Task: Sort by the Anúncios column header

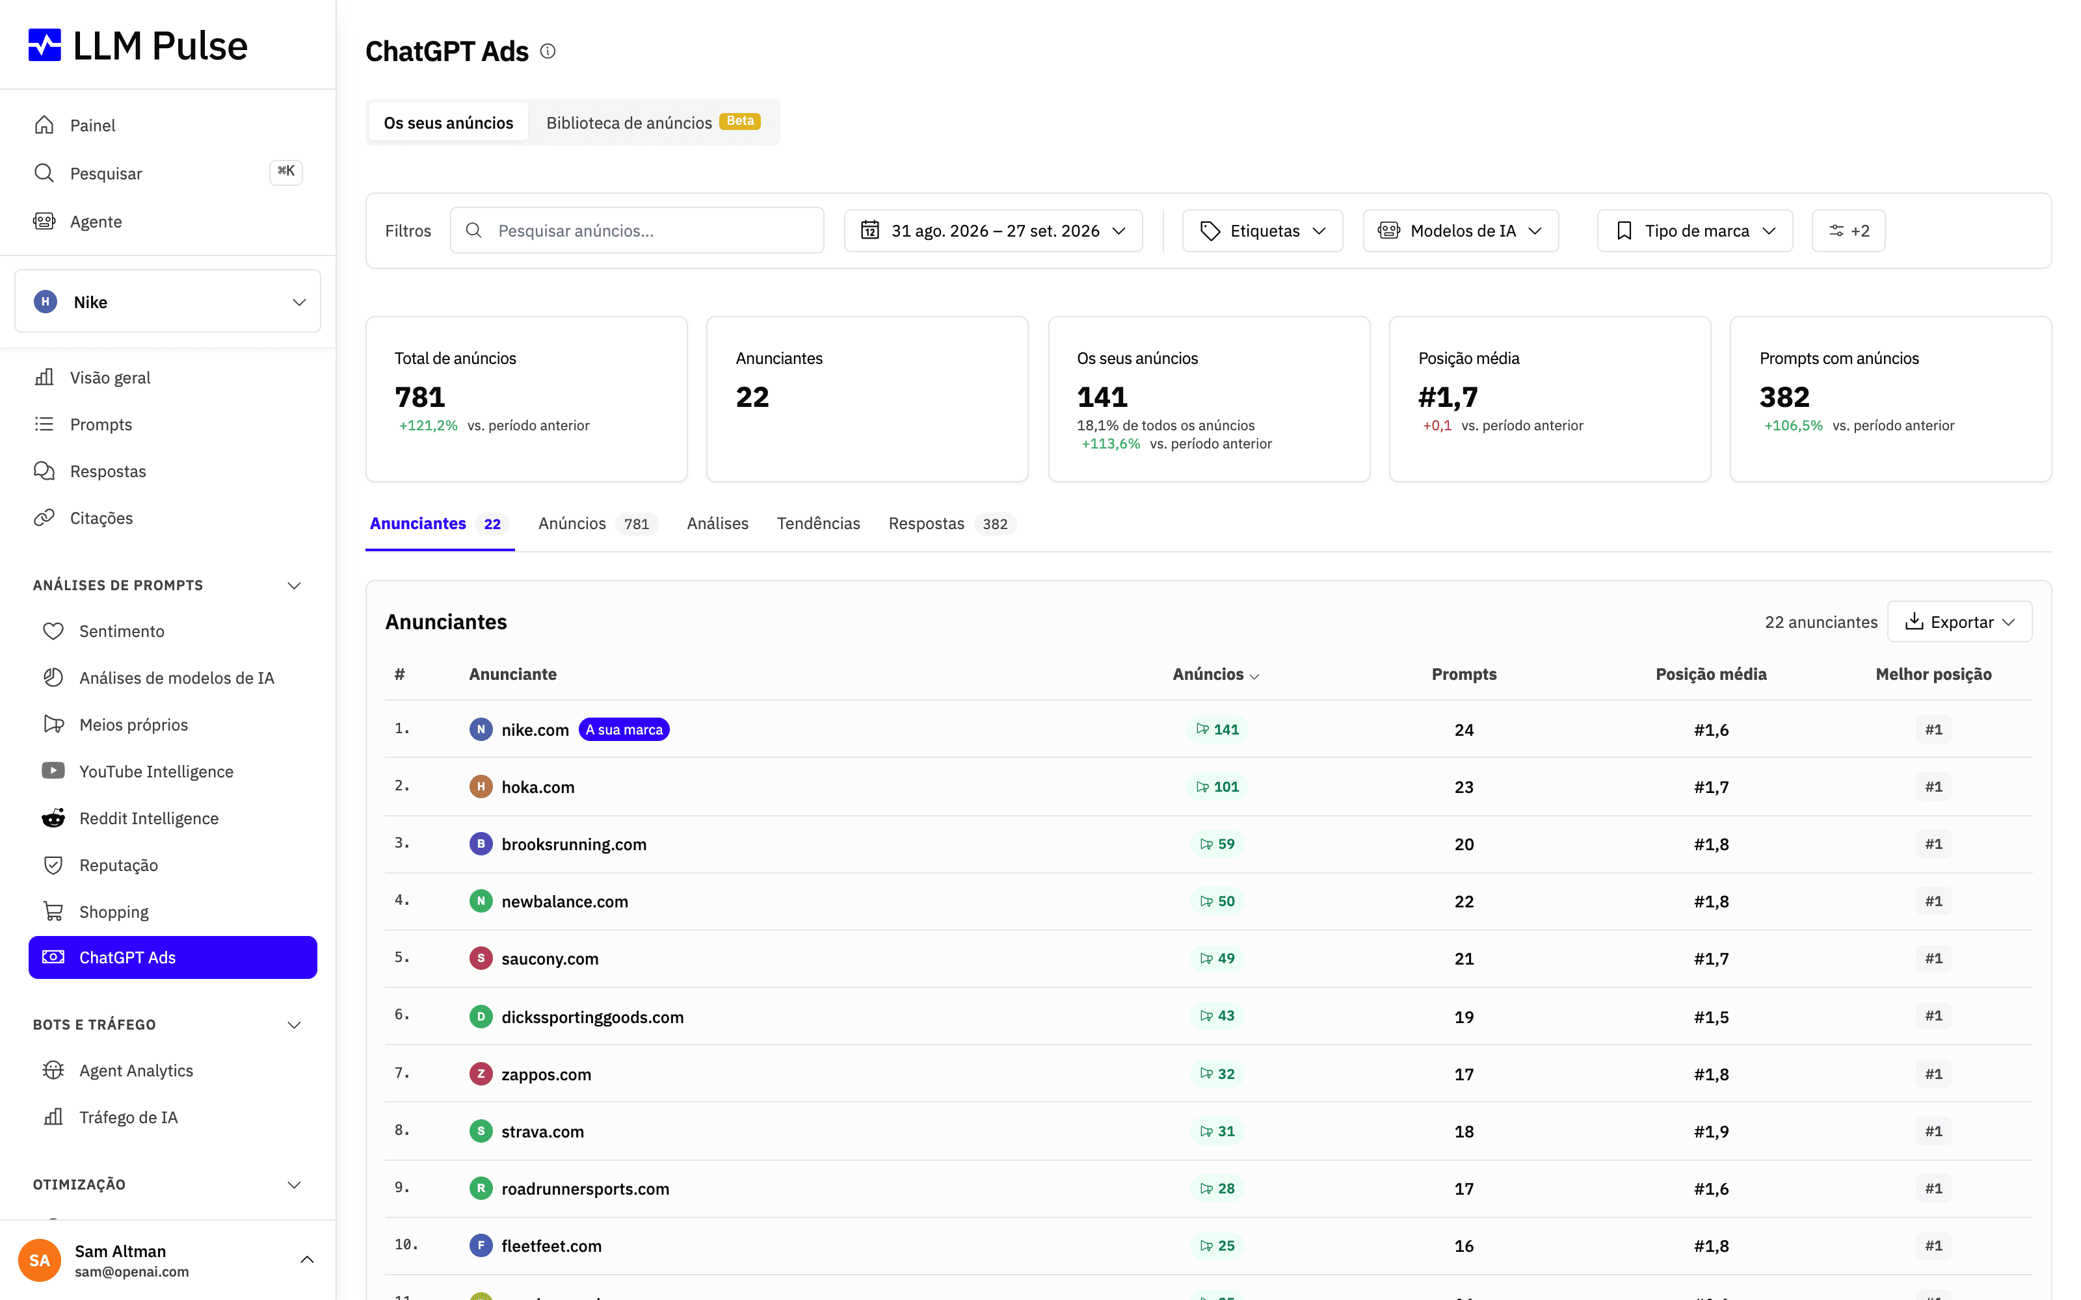Action: pos(1216,674)
